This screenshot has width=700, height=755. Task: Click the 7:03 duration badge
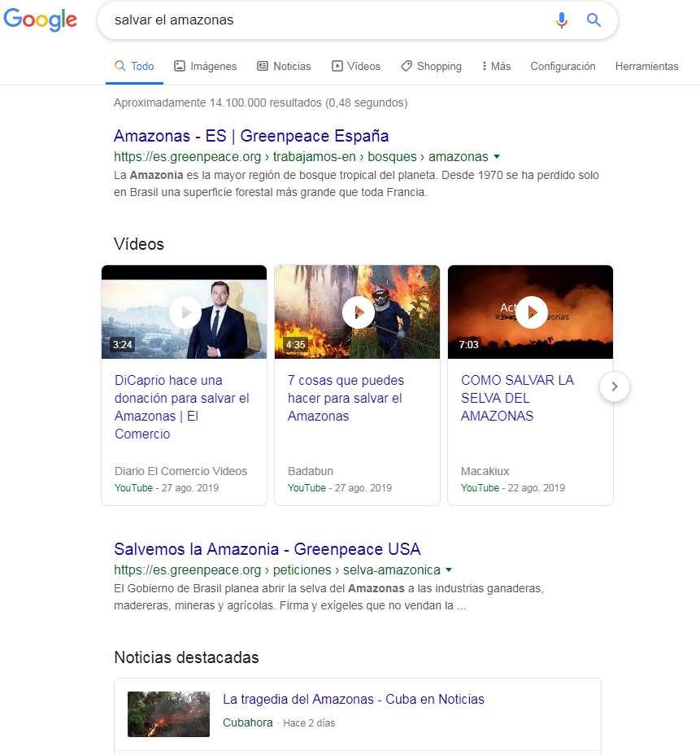click(x=468, y=344)
